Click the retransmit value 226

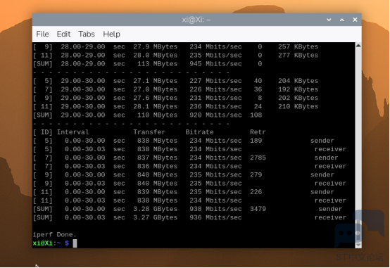(256, 192)
